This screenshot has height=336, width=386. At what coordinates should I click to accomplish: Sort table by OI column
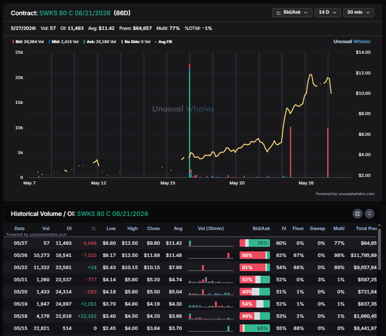(x=69, y=229)
